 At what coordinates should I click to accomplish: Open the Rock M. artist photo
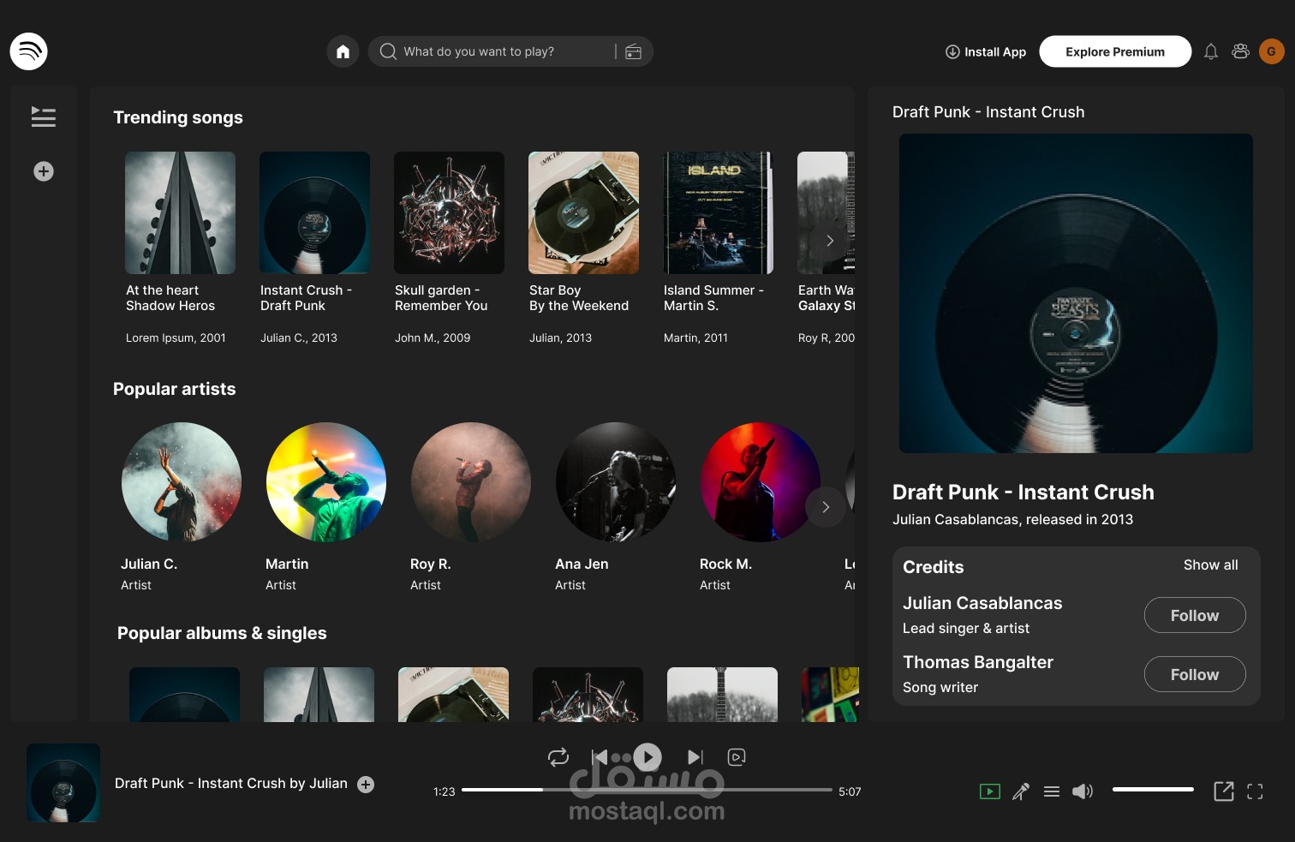click(760, 482)
